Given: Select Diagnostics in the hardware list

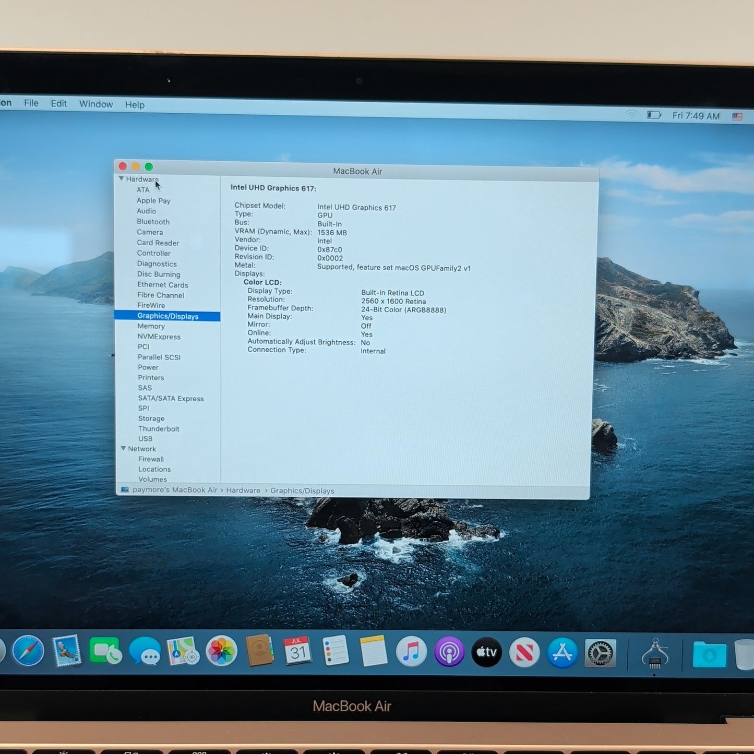Looking at the screenshot, I should 157,264.
